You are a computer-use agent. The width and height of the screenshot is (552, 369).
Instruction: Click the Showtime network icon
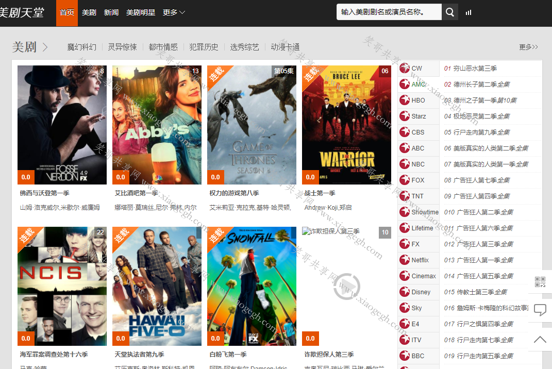405,212
